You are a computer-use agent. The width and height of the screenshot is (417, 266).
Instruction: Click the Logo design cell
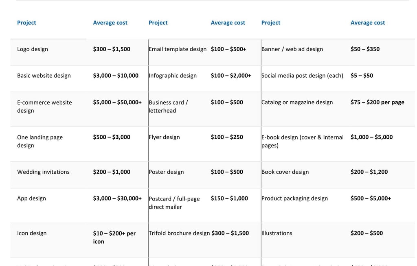pos(33,49)
